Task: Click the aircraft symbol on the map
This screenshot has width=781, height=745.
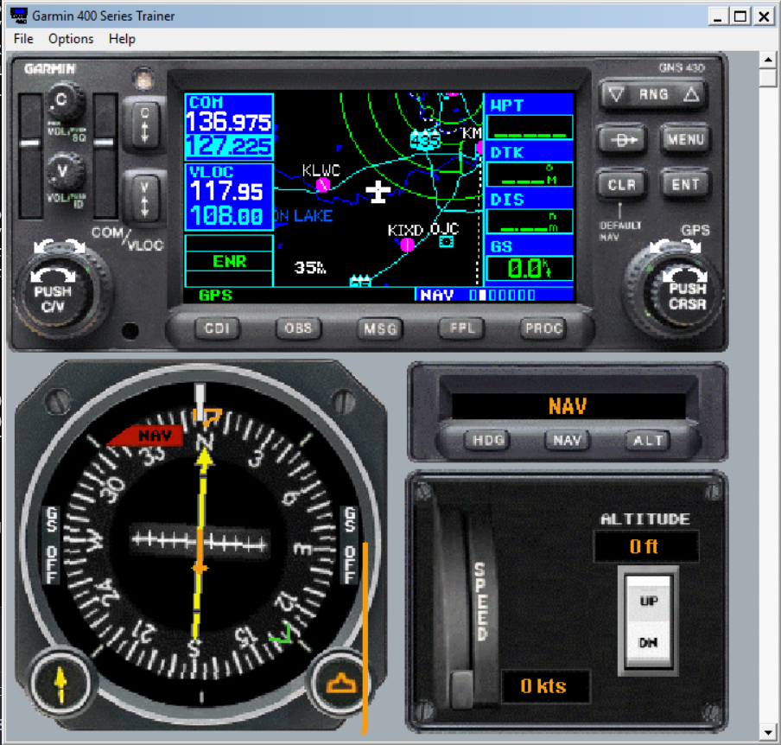Action: 378,191
